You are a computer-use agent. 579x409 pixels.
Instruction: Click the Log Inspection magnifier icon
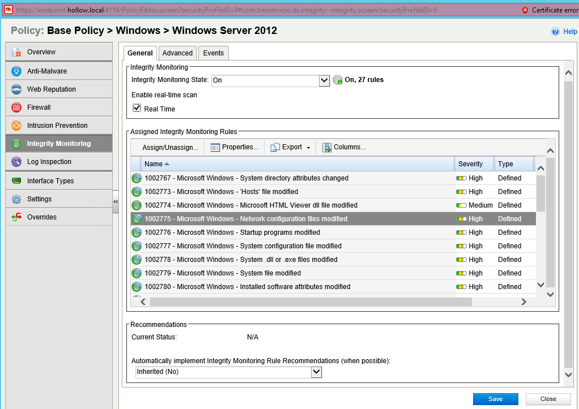[16, 162]
